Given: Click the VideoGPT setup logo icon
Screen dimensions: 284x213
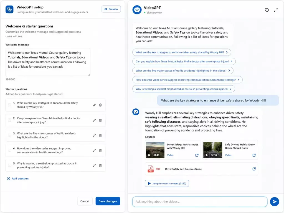Looking at the screenshot, I should 9,9.
